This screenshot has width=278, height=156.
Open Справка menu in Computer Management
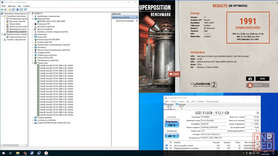[26, 6]
